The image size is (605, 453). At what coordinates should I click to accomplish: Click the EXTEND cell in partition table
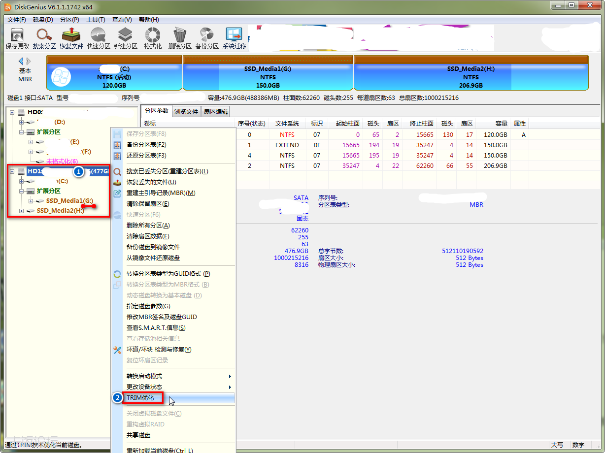tap(287, 145)
